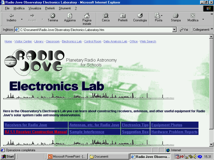Viewport: 214px width, 160px height.
Task: Open the Cronologia history icon
Action: click(x=140, y=16)
